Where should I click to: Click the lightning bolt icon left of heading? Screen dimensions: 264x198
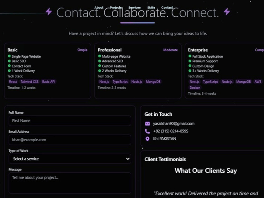pos(49,12)
